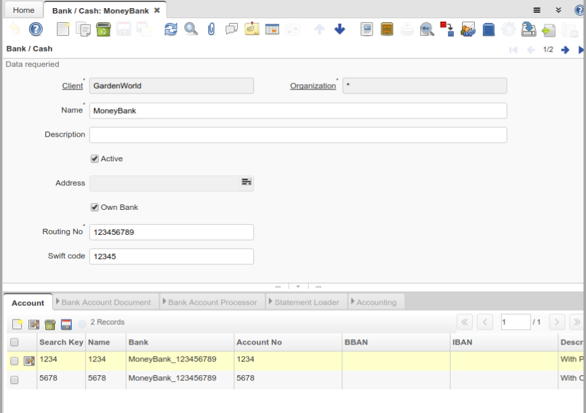
Task: Toggle the Own Bank checkbox
Action: pos(95,207)
